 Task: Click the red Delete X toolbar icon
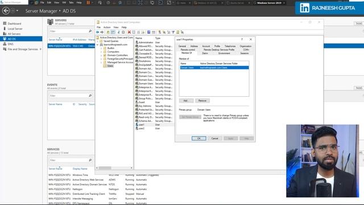point(129,32)
